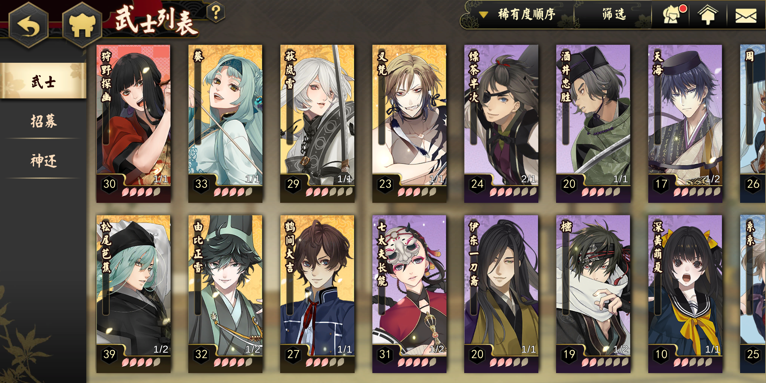Select 狩野探幽 samurai card
The width and height of the screenshot is (766, 383).
(133, 123)
